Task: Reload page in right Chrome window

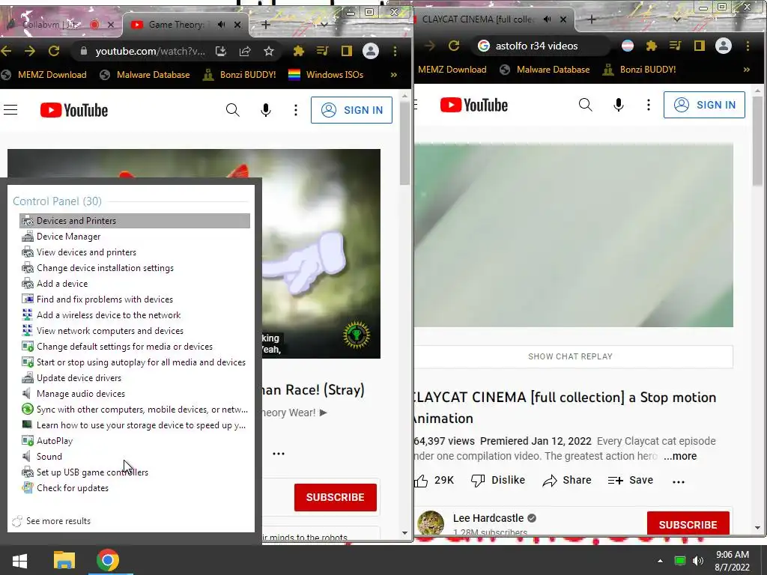Action: pos(454,46)
